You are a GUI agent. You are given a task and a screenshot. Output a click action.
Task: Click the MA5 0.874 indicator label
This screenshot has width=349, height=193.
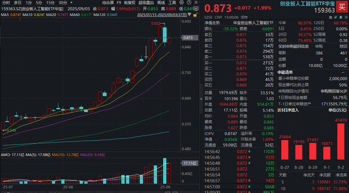(11, 15)
